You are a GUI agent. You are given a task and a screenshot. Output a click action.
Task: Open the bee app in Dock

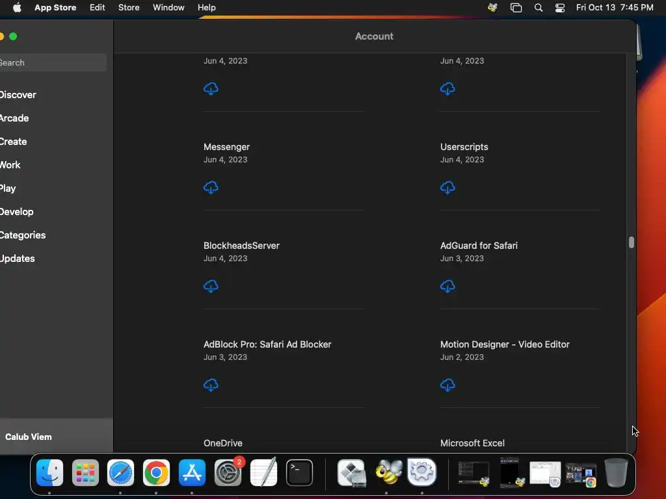coord(389,472)
